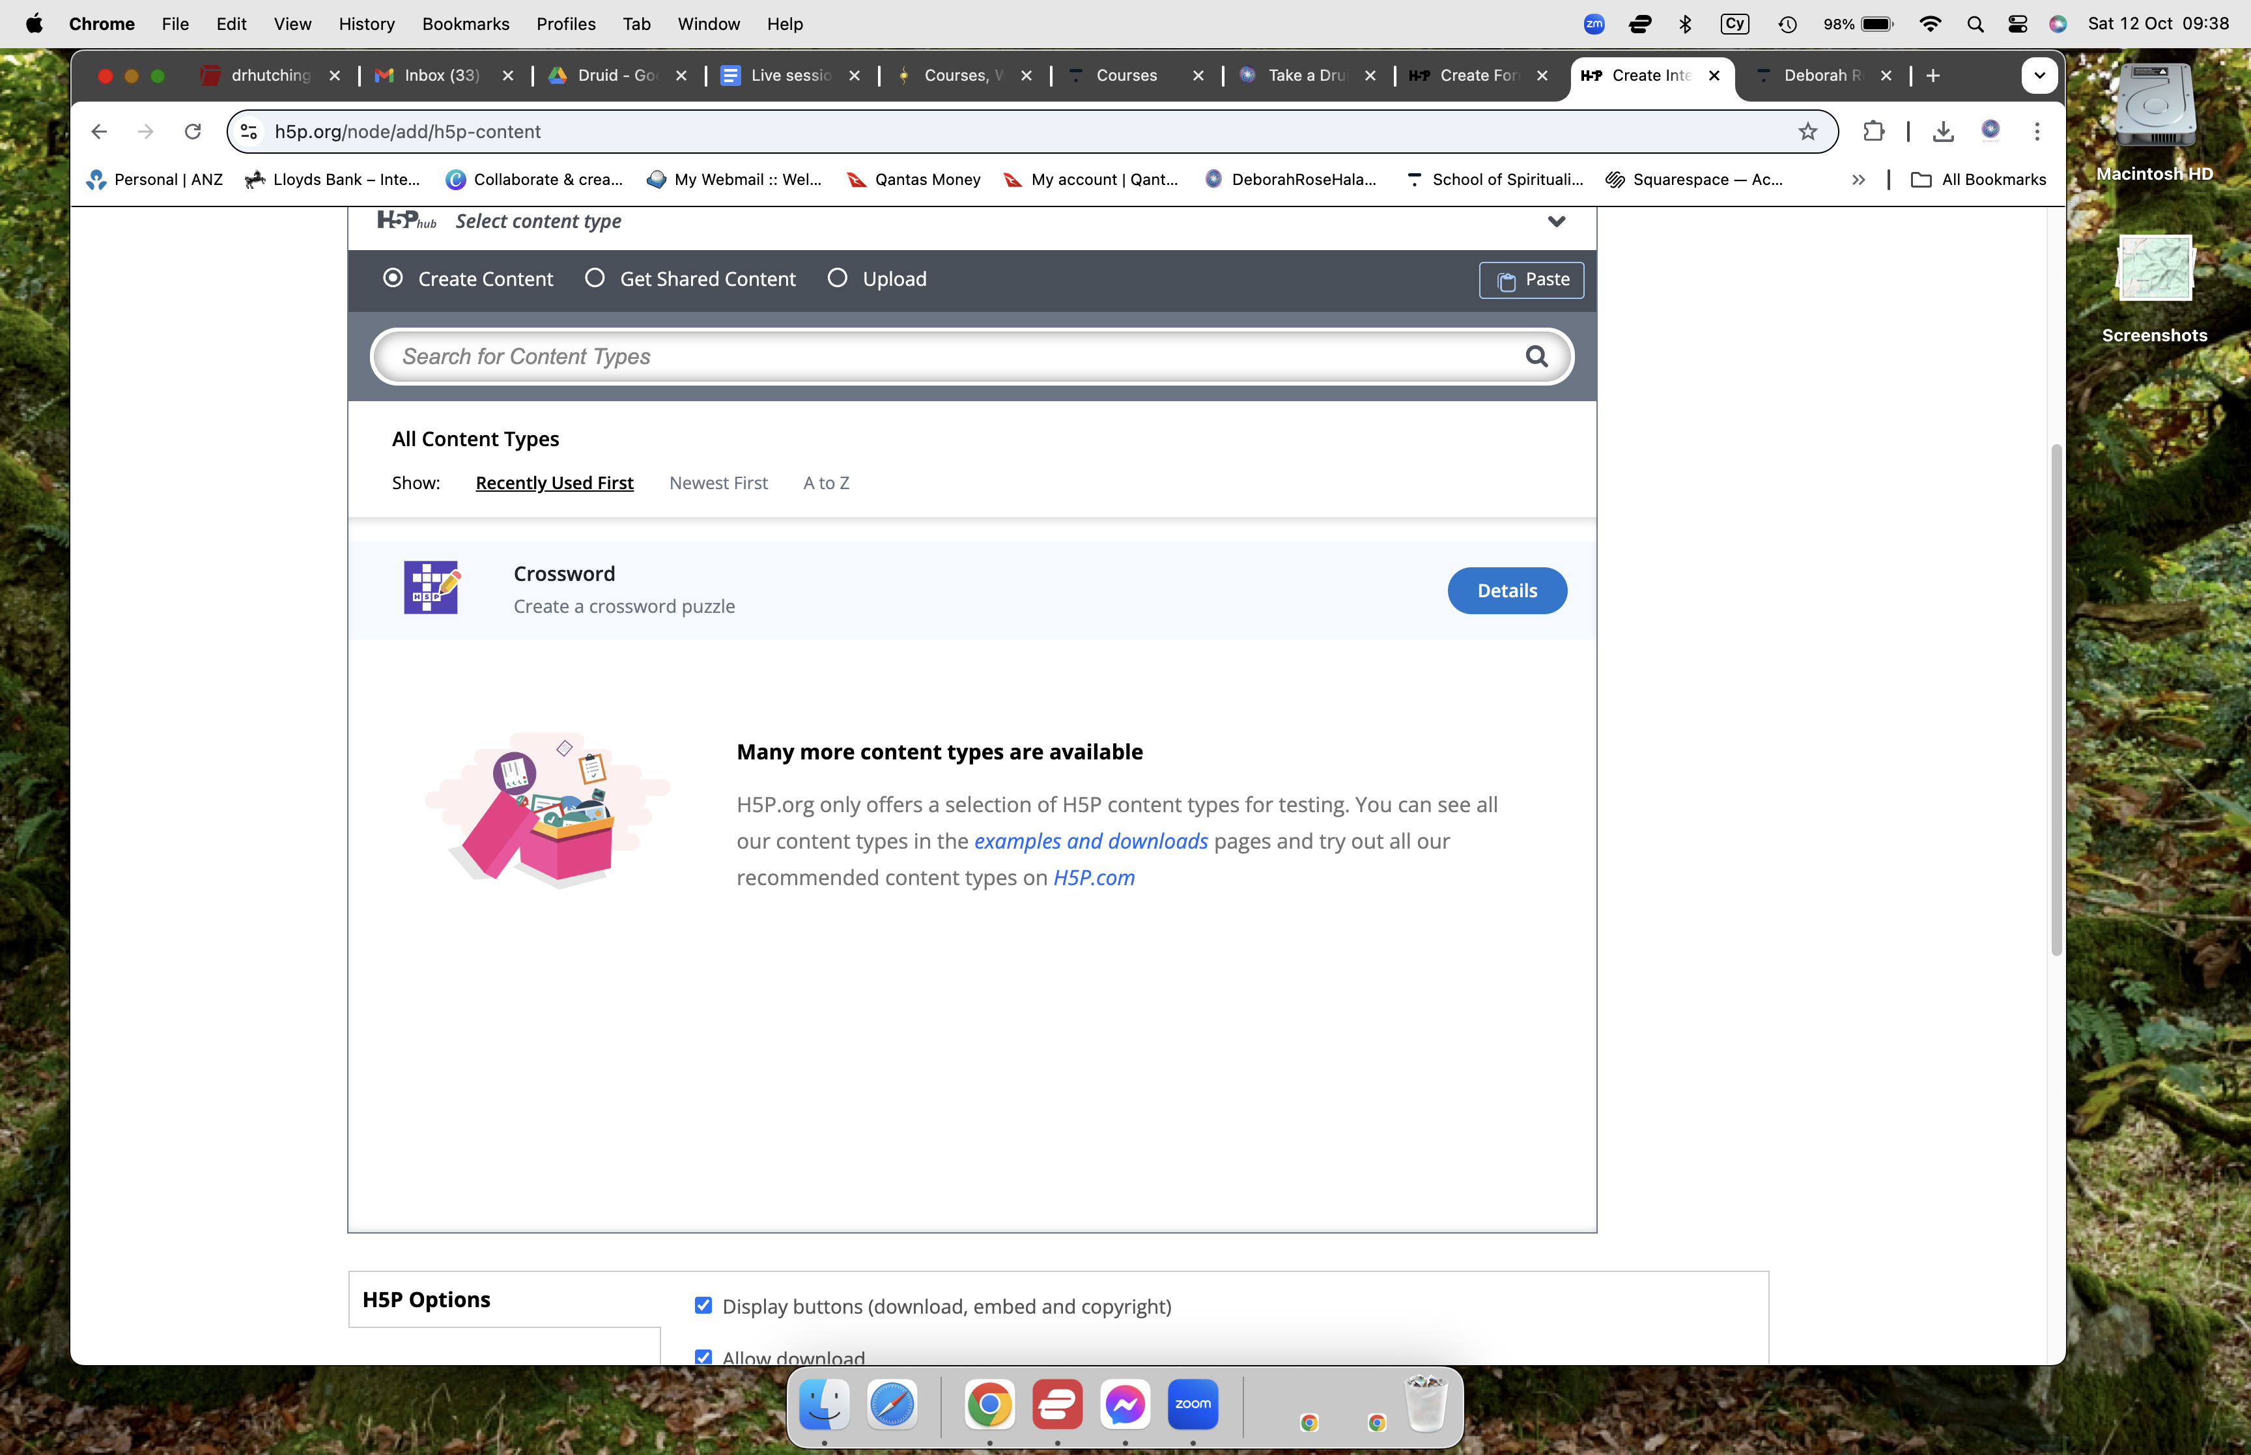
Task: Open the H5P.com link
Action: click(x=1094, y=878)
